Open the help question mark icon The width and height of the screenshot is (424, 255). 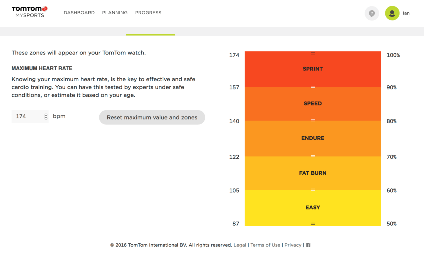pos(372,13)
